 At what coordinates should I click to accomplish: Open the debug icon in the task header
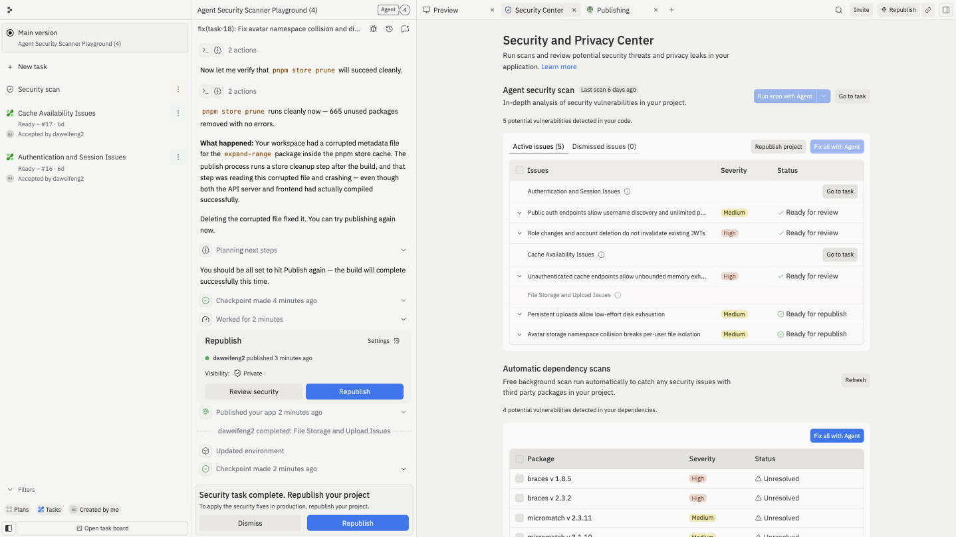pos(374,29)
